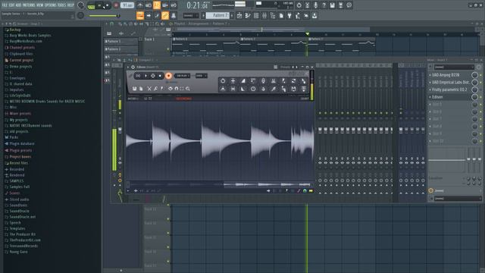Image resolution: width=485 pixels, height=273 pixels.
Task: Open the FILE menu
Action: pyautogui.click(x=5, y=5)
